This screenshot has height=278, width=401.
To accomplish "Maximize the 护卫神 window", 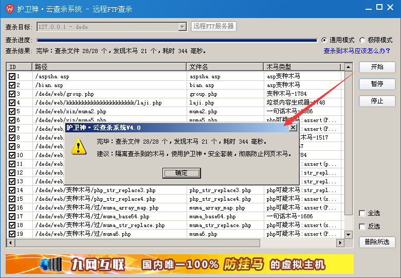I will [379, 7].
